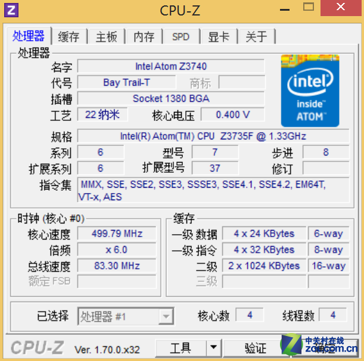Click the 核心速度 field showing 499.79 MHz
364x361 pixels.
click(117, 234)
